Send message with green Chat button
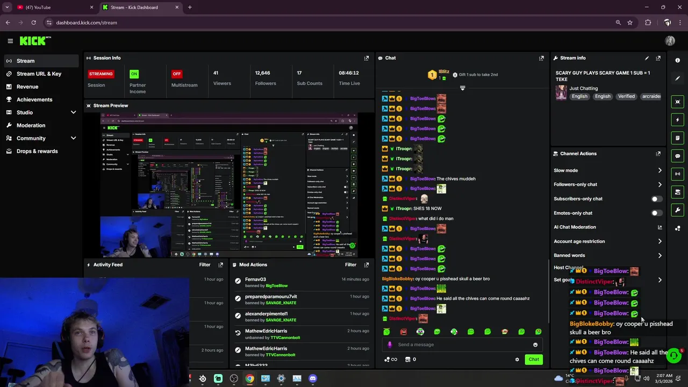 [533, 360]
